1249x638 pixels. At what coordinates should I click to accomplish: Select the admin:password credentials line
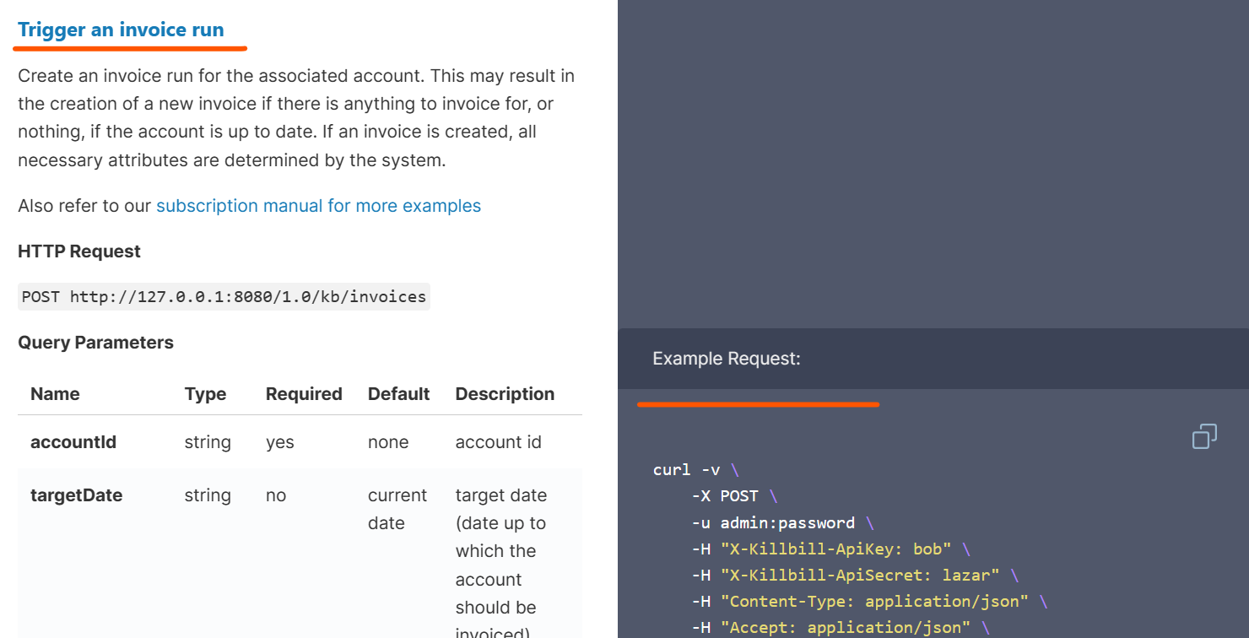[x=775, y=522]
